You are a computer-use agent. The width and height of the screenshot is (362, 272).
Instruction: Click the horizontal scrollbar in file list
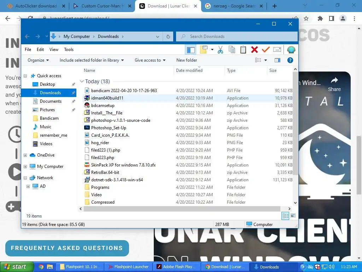click(182, 209)
